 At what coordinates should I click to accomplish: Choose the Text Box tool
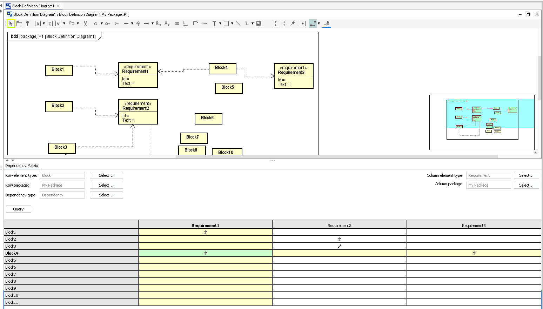pyautogui.click(x=214, y=23)
